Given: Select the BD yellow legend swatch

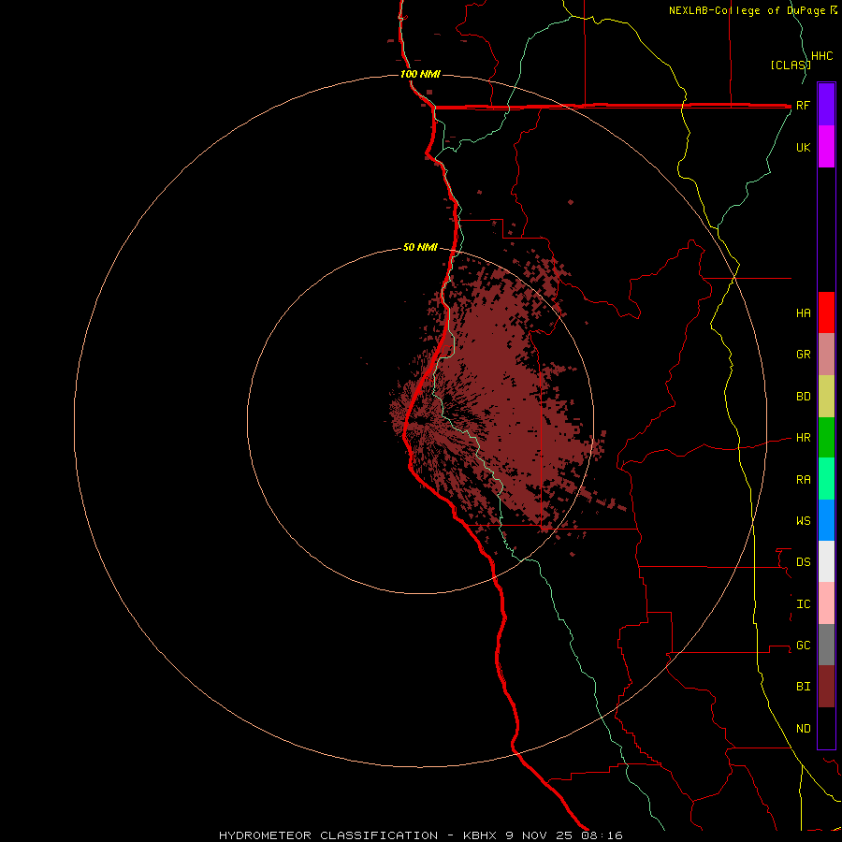Looking at the screenshot, I should 826,396.
